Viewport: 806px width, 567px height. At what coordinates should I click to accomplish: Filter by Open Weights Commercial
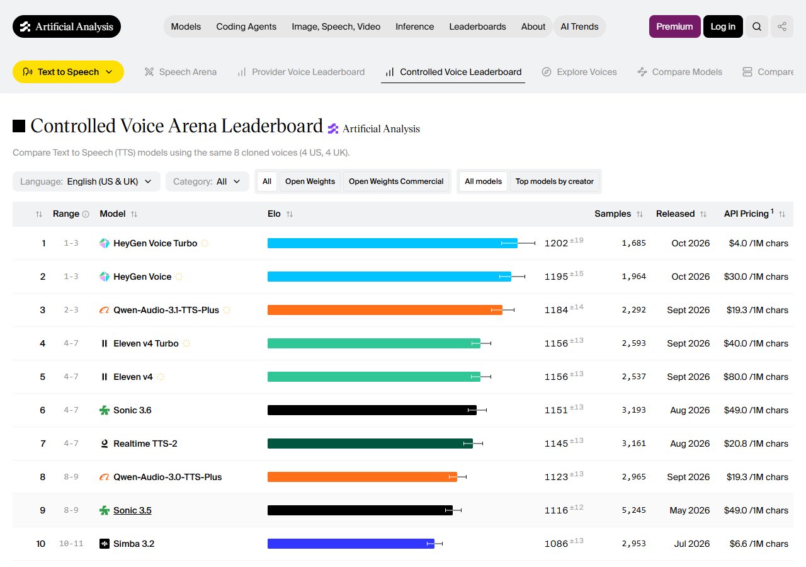pyautogui.click(x=396, y=181)
